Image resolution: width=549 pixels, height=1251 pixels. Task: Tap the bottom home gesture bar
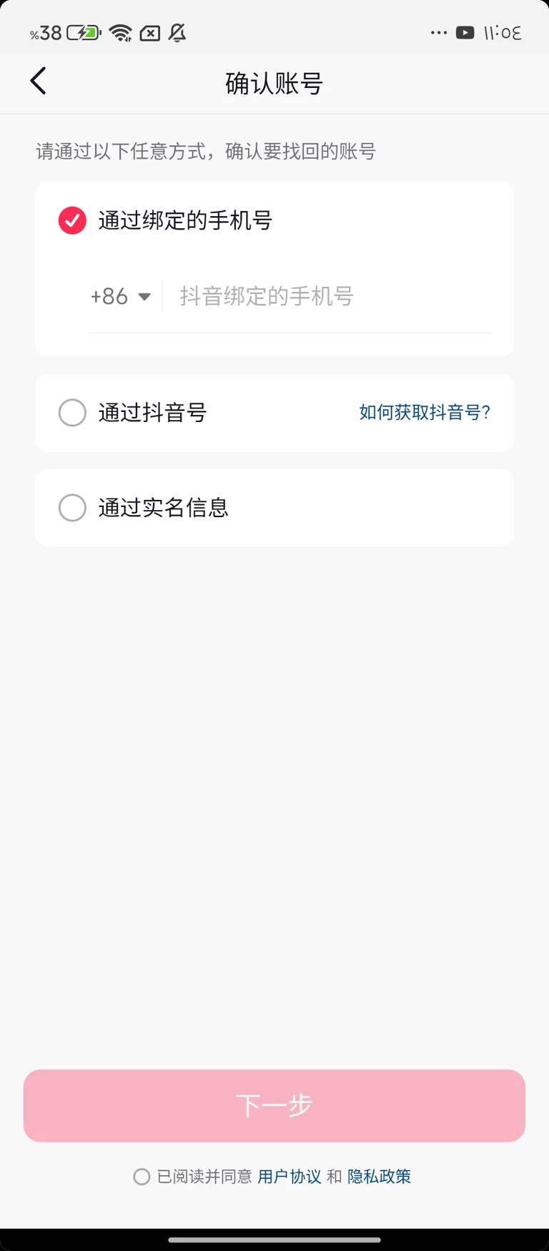click(274, 1240)
